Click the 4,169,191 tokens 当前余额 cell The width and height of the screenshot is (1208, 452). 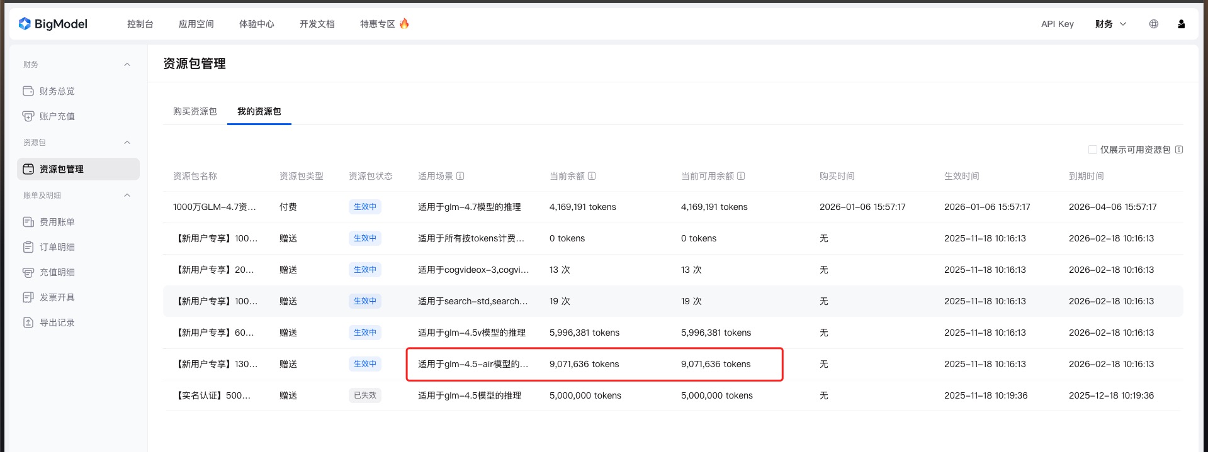click(x=583, y=207)
